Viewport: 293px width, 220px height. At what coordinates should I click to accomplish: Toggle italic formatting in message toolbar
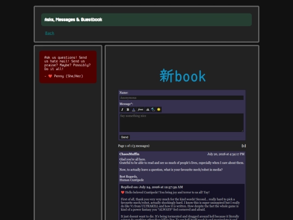point(122,110)
